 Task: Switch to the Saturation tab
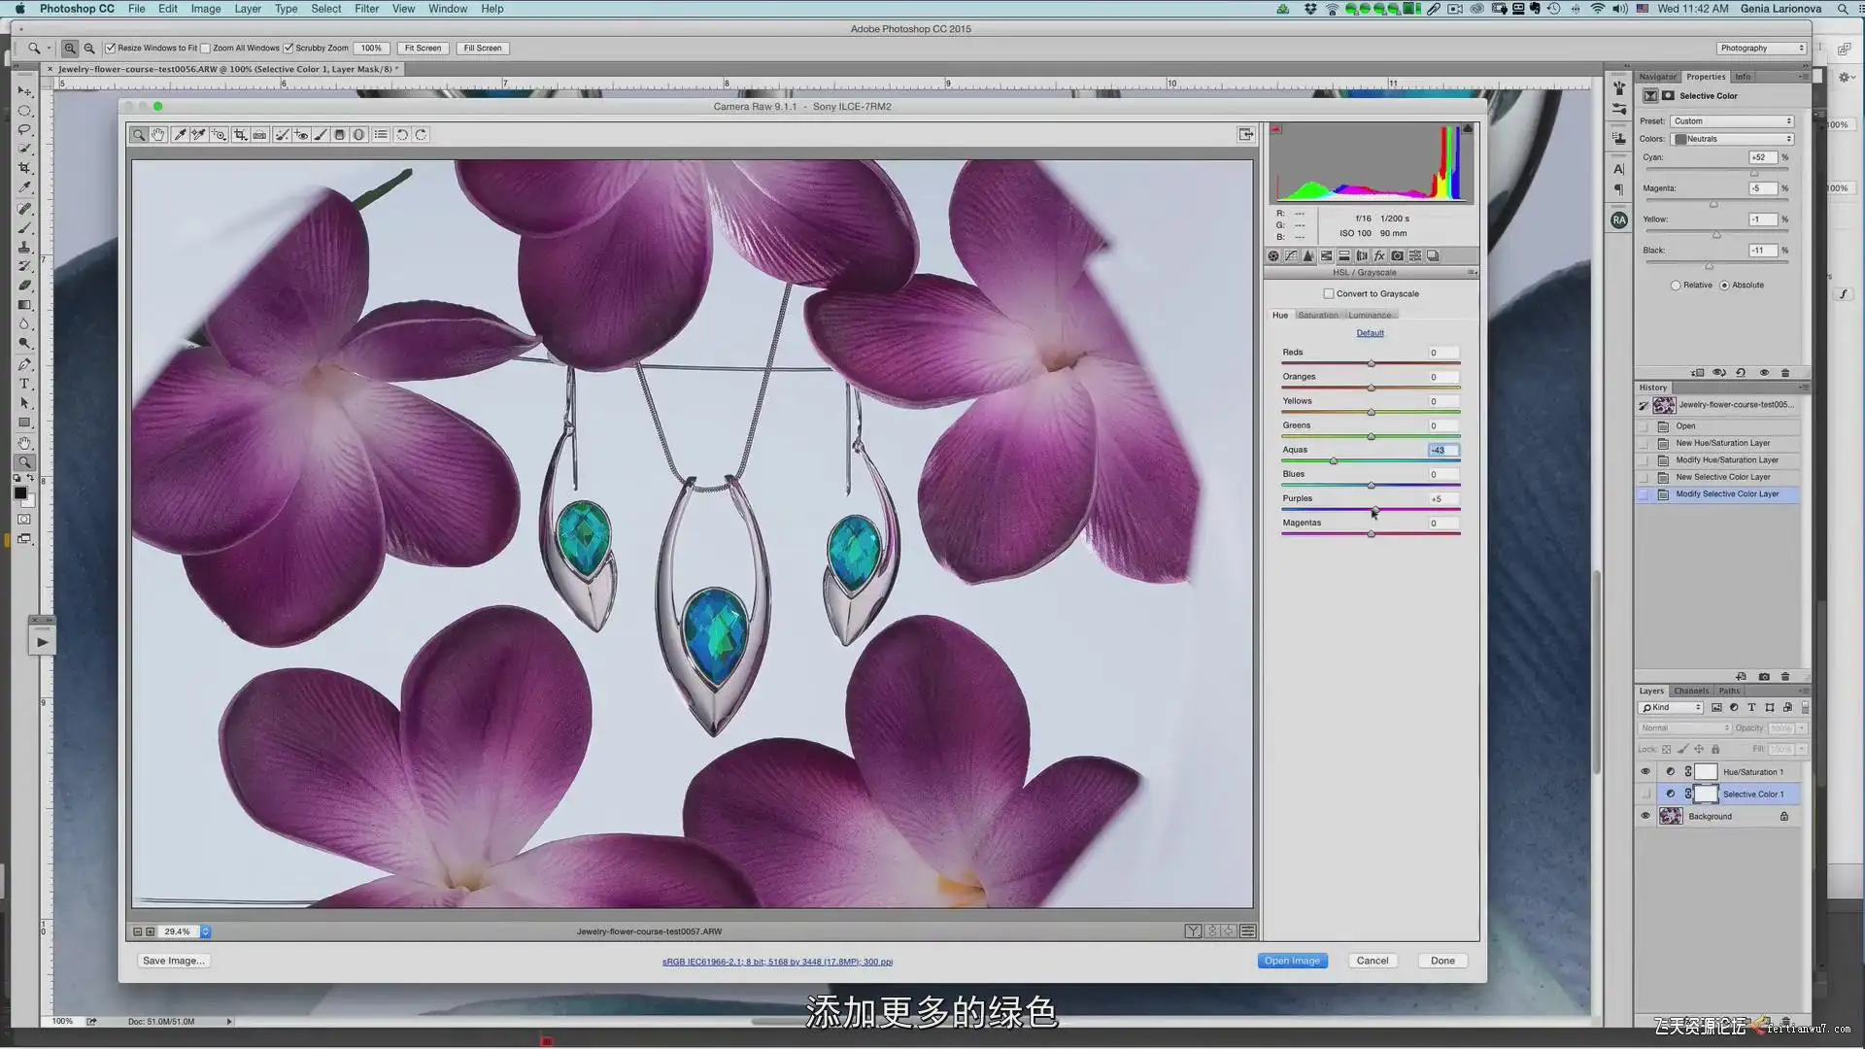pyautogui.click(x=1318, y=316)
